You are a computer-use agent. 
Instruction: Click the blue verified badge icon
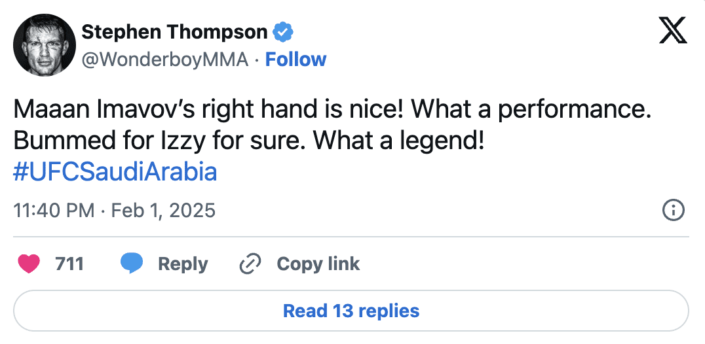(283, 31)
